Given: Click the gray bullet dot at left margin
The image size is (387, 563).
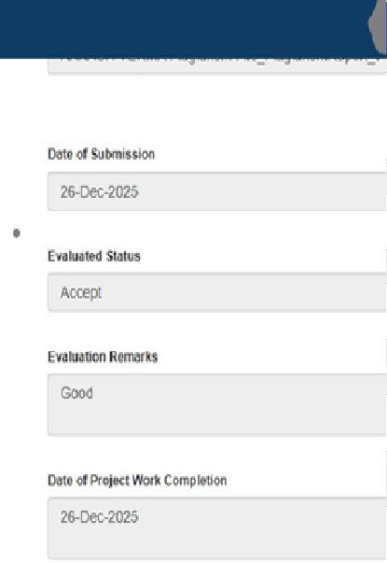Looking at the screenshot, I should click(16, 233).
